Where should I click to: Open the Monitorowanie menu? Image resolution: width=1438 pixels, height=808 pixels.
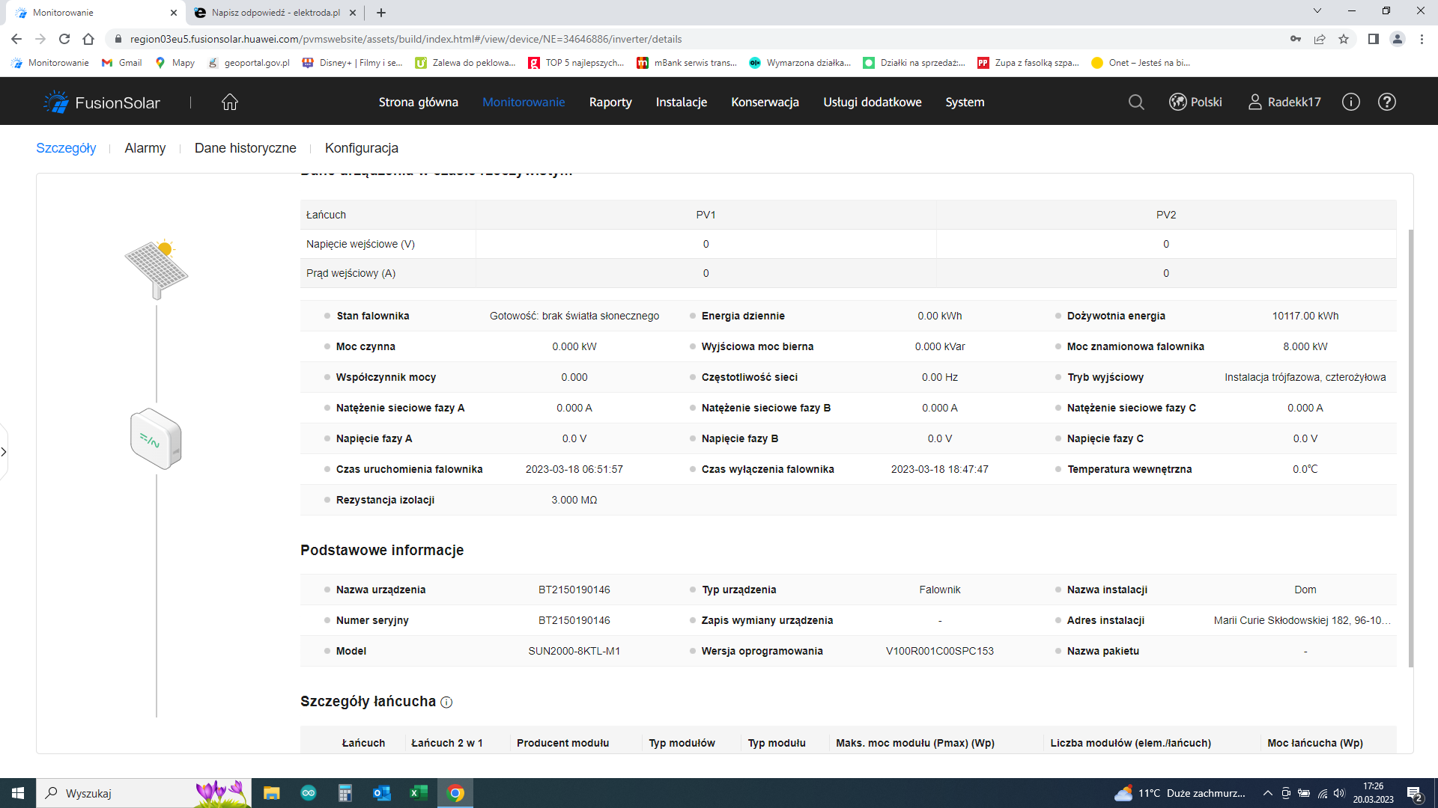tap(524, 102)
